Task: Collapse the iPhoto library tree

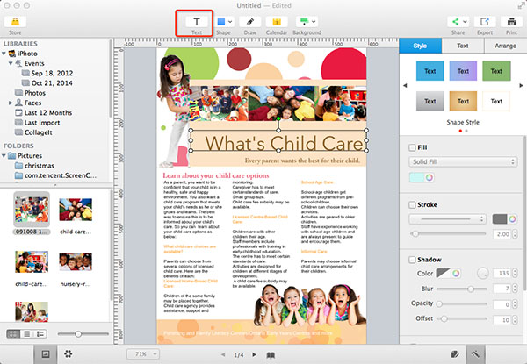Action: (x=4, y=54)
